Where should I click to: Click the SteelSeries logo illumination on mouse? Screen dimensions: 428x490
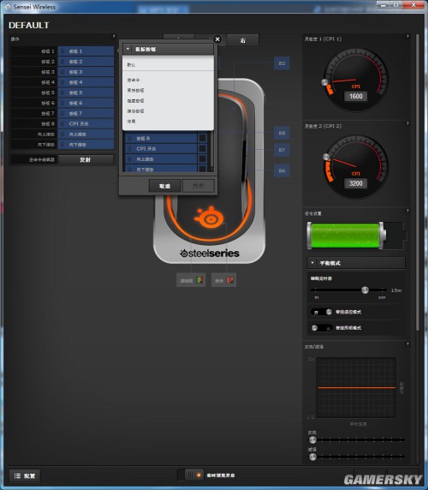click(210, 217)
